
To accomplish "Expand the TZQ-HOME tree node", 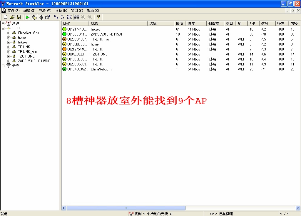I will point(9,56).
